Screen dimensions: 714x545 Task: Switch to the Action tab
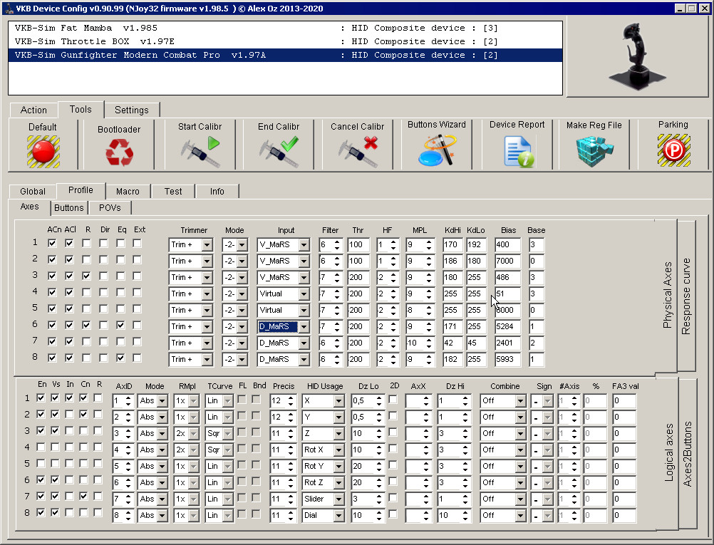coord(33,110)
